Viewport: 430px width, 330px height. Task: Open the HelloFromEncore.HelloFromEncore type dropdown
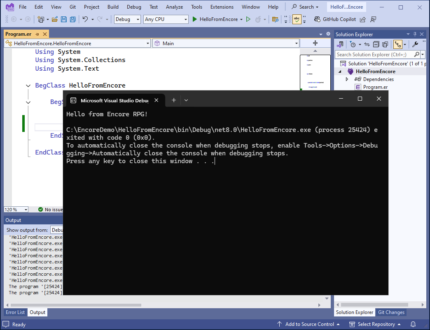77,43
